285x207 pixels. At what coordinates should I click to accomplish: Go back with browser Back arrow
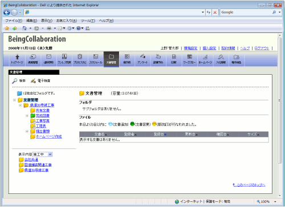point(7,13)
